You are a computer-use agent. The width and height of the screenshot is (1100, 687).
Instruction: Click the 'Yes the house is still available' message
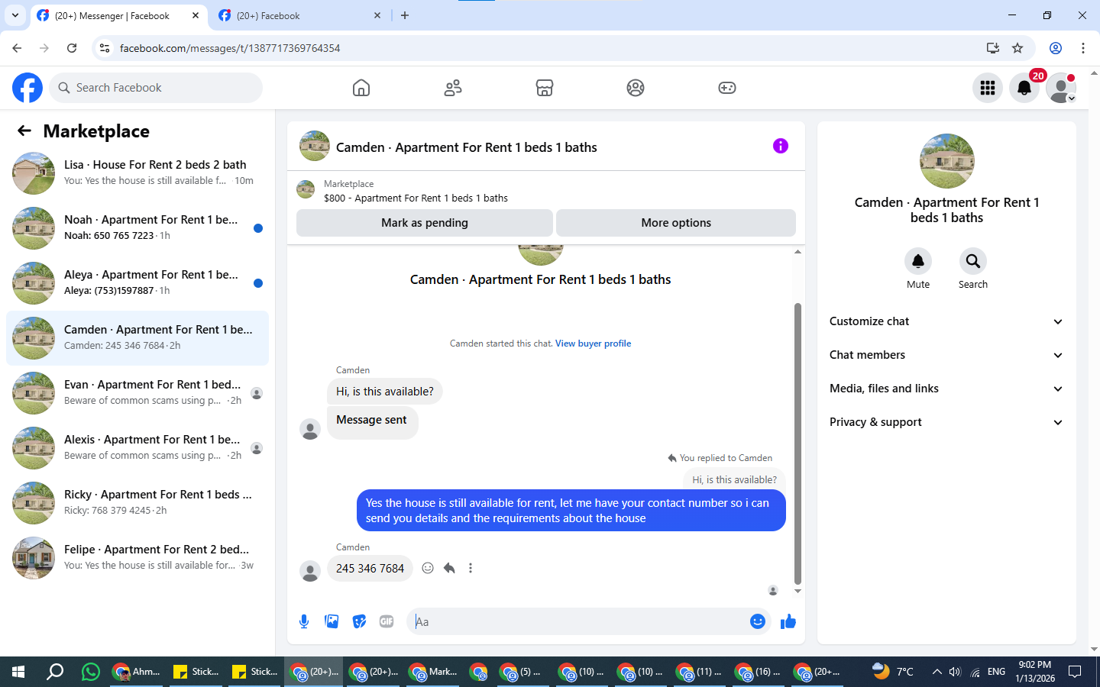point(571,511)
